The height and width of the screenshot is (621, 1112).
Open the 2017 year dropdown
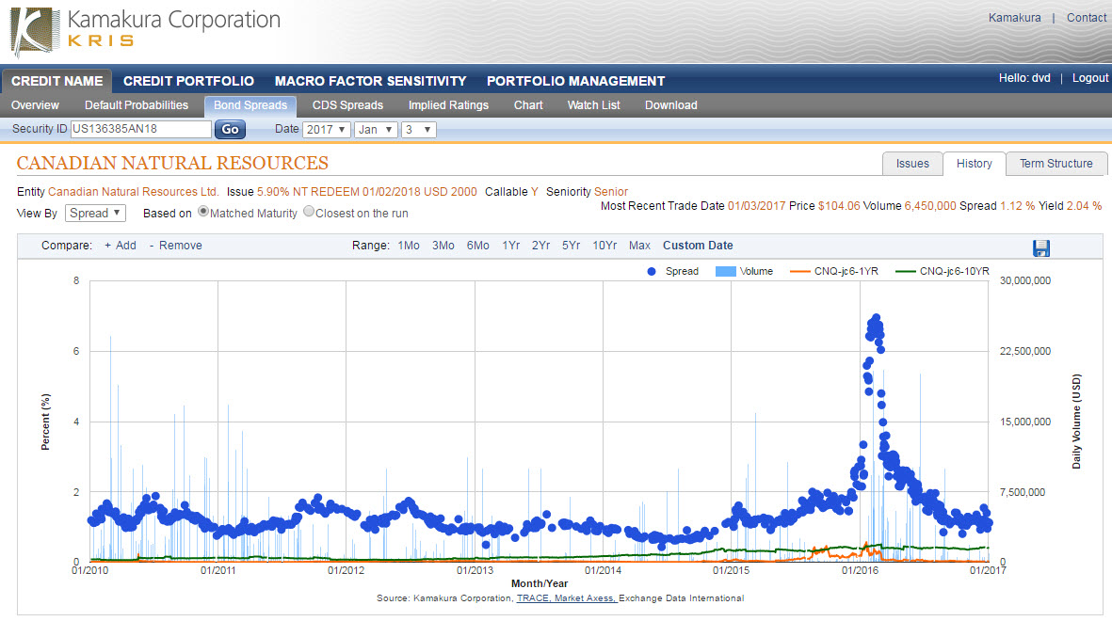click(326, 129)
